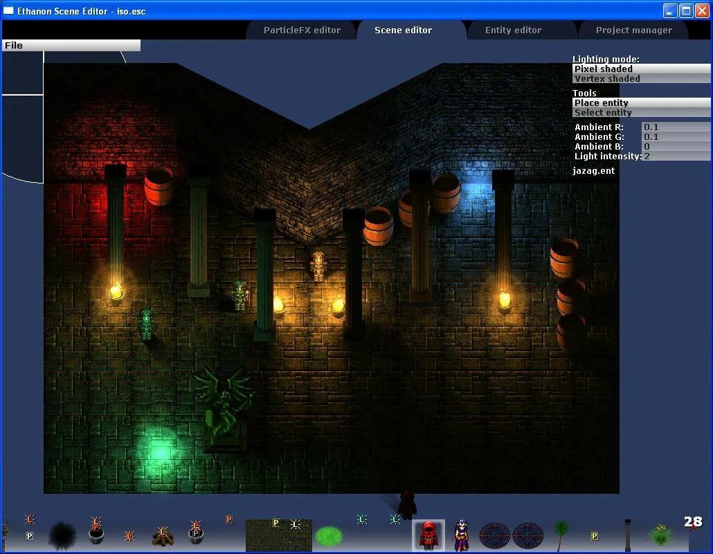This screenshot has height=554, width=713.
Task: Select the standalone red light entity icon
Action: coord(129,535)
